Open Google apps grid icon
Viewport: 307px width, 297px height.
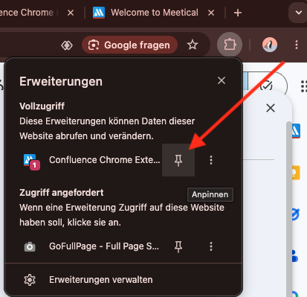coord(303,86)
